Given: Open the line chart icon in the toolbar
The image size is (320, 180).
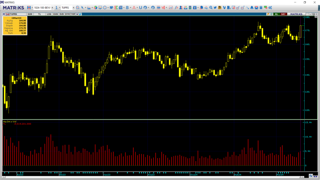Looking at the screenshot, I should point(171,7).
